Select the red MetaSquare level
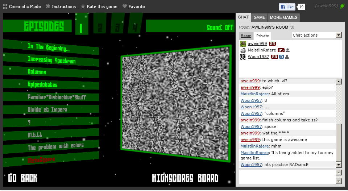 click(x=51, y=159)
